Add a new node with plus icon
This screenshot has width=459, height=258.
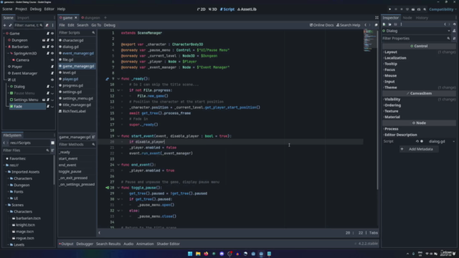[x=5, y=26]
